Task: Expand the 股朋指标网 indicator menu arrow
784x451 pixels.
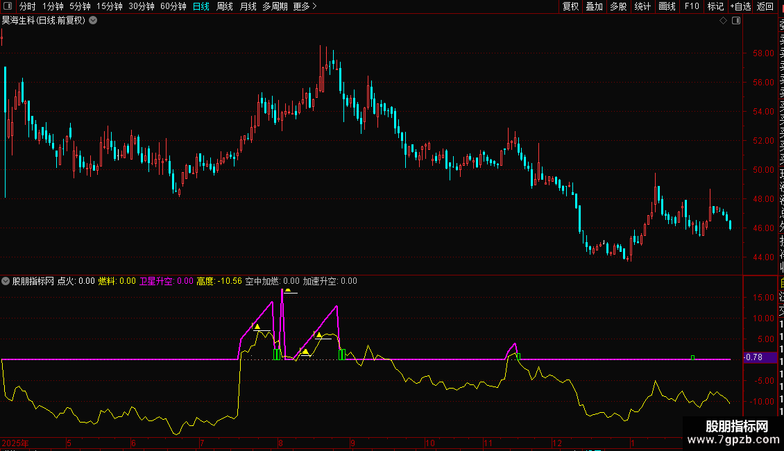Action: tap(6, 281)
